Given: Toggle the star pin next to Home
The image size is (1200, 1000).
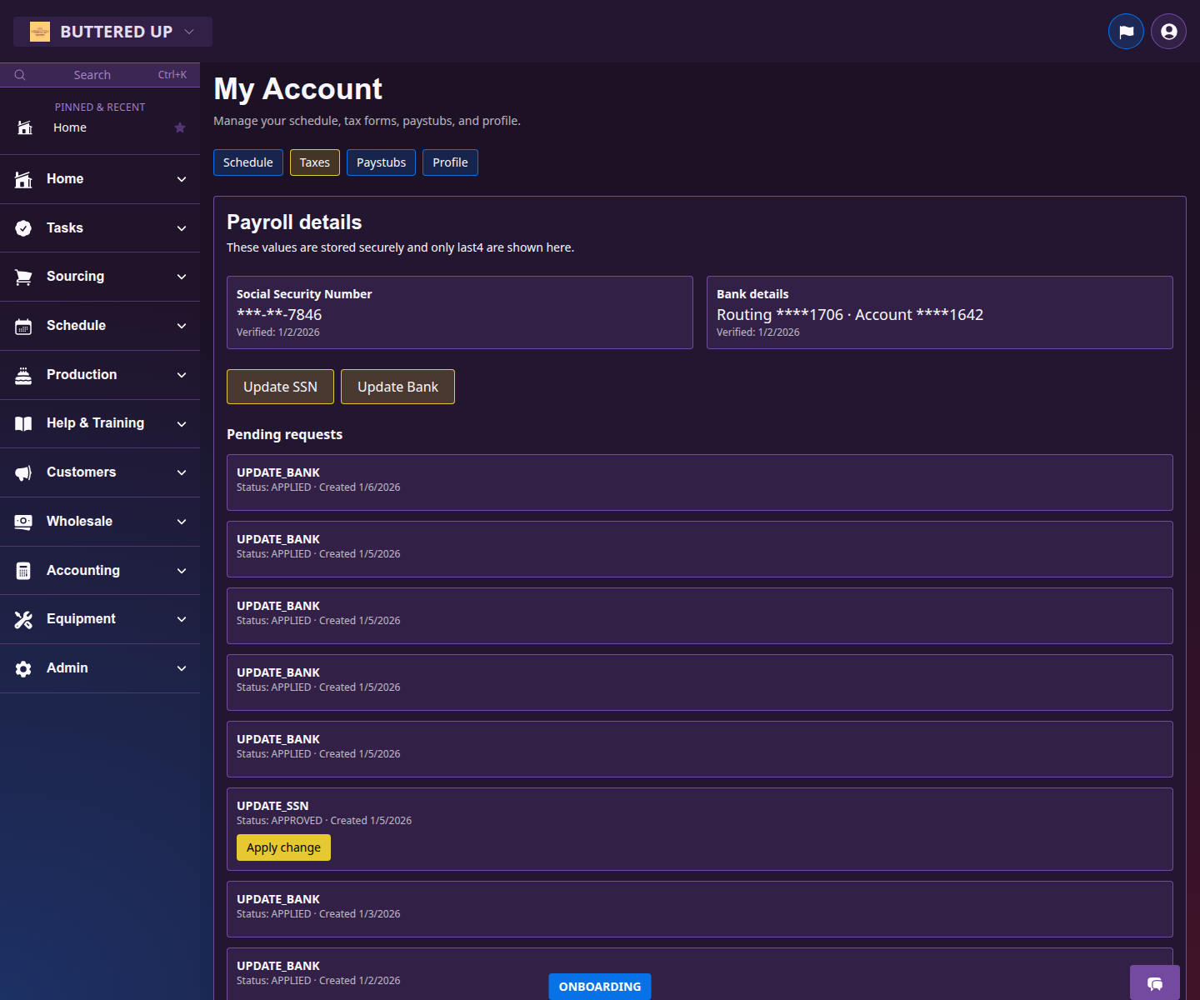Looking at the screenshot, I should coord(180,127).
